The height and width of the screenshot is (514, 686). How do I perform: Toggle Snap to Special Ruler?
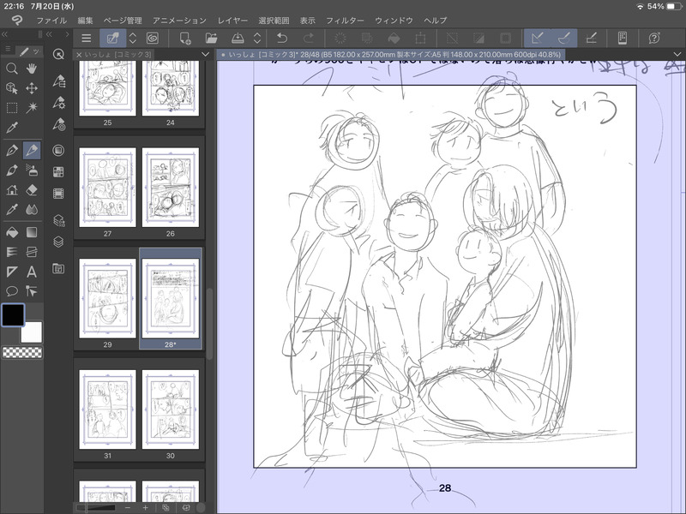coord(564,39)
